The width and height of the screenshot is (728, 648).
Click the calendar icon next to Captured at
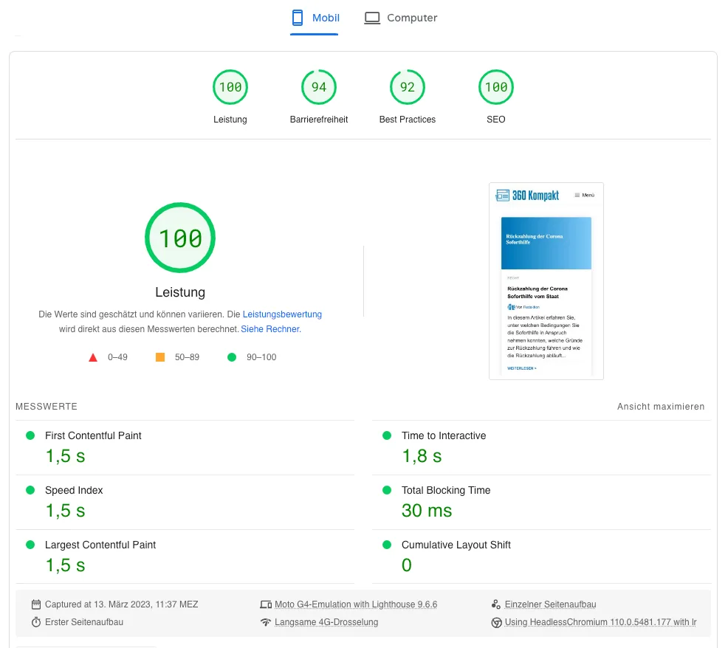(36, 605)
